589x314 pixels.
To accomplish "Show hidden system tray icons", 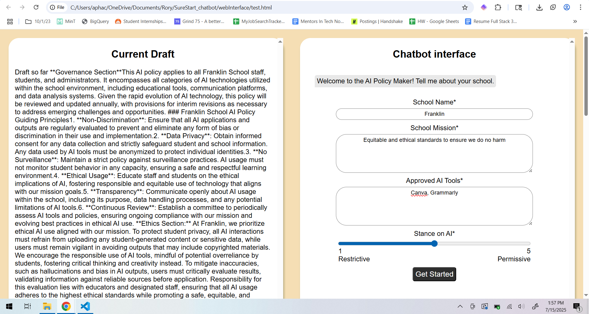I will point(460,306).
